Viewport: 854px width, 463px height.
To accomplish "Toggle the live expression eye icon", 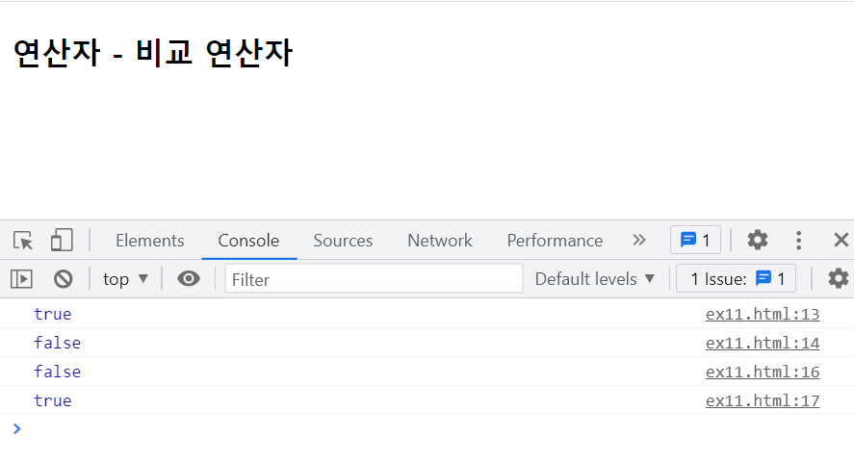I will point(189,279).
